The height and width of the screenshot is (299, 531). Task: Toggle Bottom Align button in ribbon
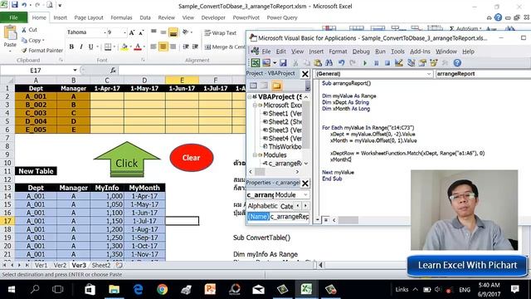click(x=173, y=32)
